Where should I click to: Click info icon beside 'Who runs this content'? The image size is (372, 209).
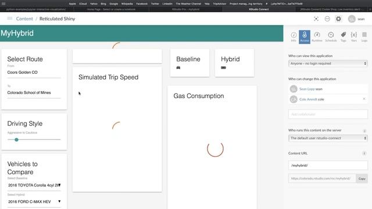click(364, 131)
